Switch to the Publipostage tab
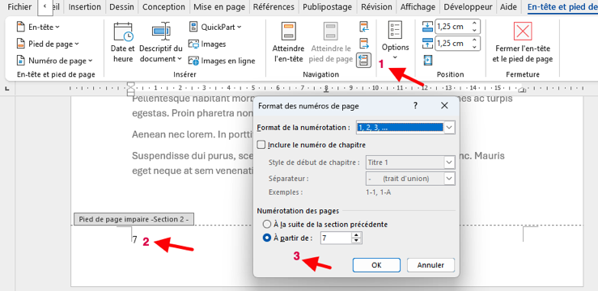 pos(328,6)
